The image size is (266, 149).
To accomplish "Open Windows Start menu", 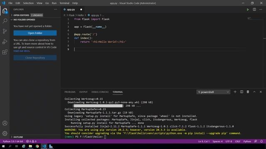I will pyautogui.click(x=3, y=146).
